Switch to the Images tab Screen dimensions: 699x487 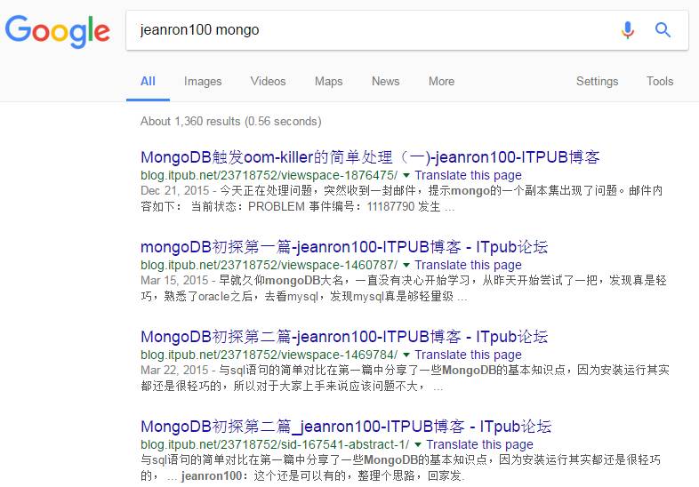pos(203,82)
